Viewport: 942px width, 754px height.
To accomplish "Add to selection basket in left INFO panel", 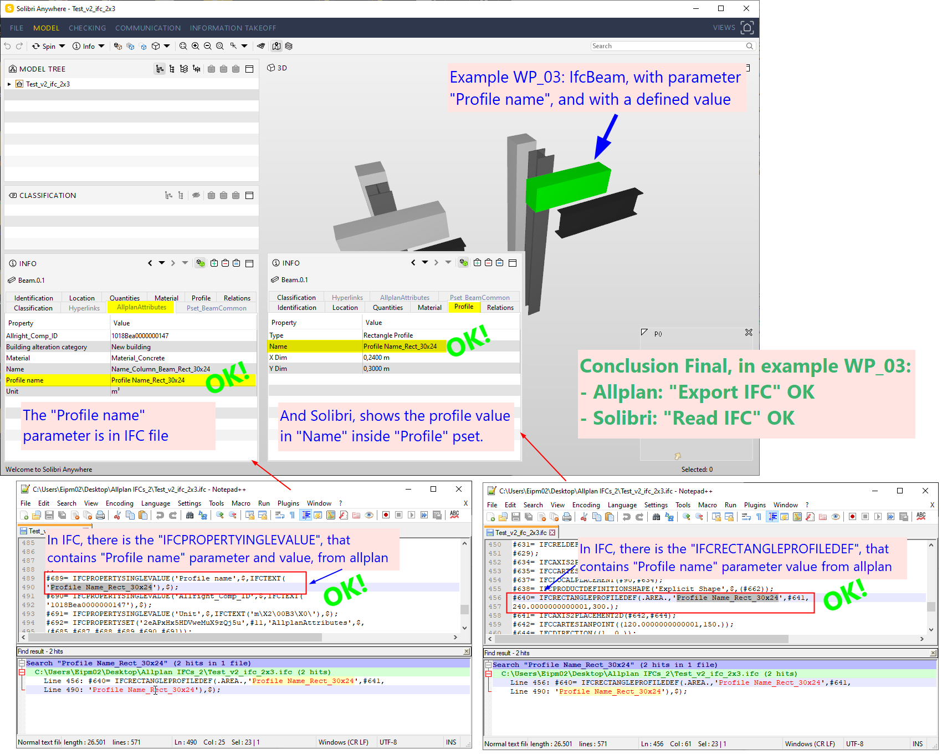I will (x=214, y=263).
